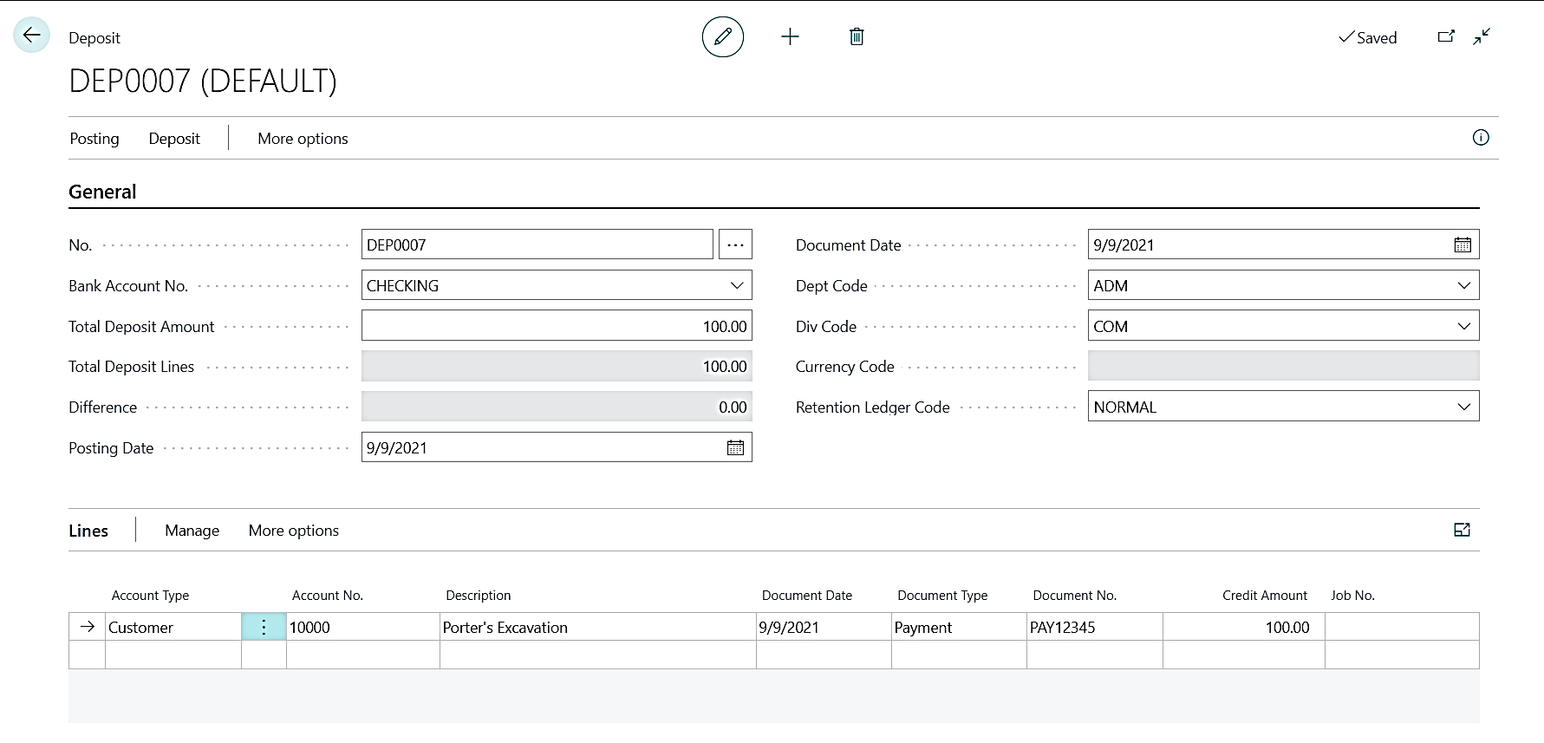Delete the deposit using the trash icon
This screenshot has height=743, width=1544.
point(857,36)
